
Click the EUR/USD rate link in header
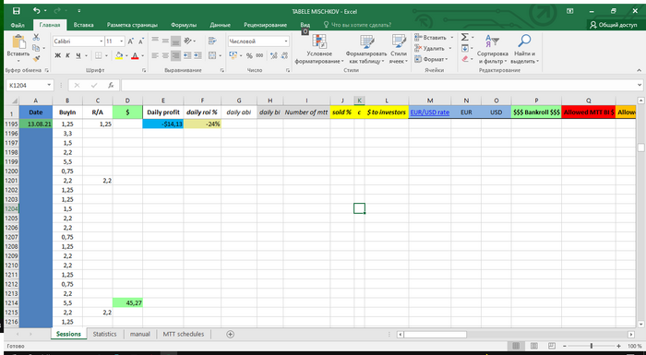click(430, 112)
